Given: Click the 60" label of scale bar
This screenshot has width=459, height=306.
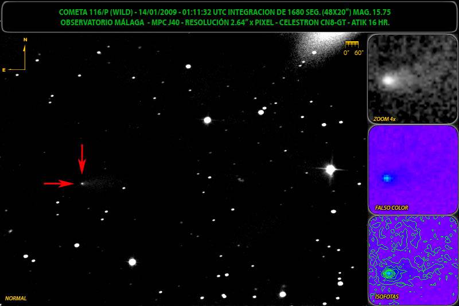Looking at the screenshot, I should (359, 53).
